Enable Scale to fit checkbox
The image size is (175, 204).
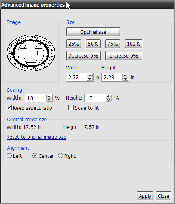click(71, 108)
